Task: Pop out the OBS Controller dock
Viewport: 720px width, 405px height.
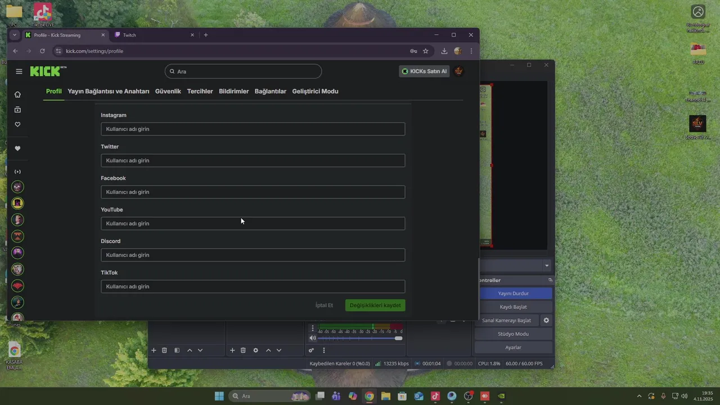Action: coord(550,280)
